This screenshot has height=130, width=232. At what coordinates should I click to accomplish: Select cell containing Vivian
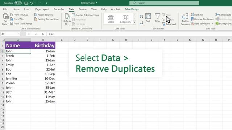tap(18, 83)
